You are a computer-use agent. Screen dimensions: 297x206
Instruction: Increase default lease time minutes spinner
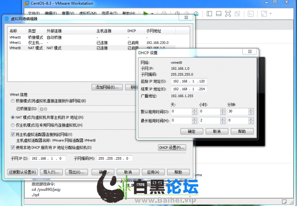click(x=252, y=110)
